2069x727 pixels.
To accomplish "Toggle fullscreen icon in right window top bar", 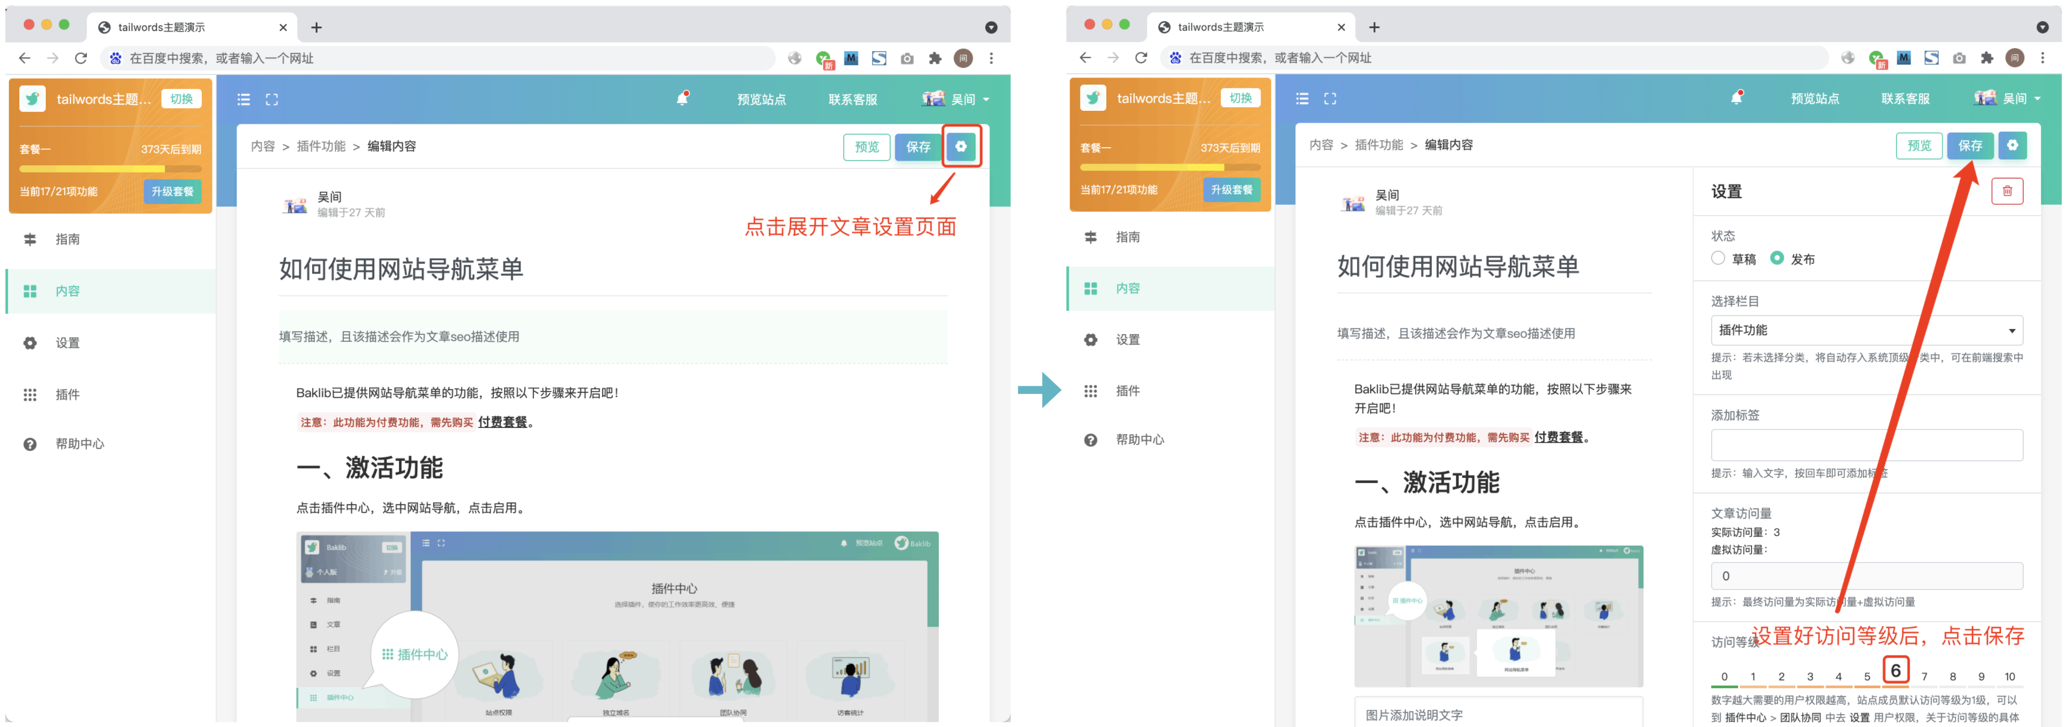I will pos(1330,98).
